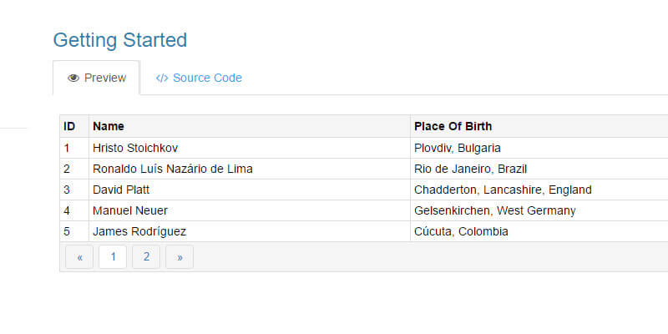
Task: Click the code brackets icon
Action: [162, 78]
